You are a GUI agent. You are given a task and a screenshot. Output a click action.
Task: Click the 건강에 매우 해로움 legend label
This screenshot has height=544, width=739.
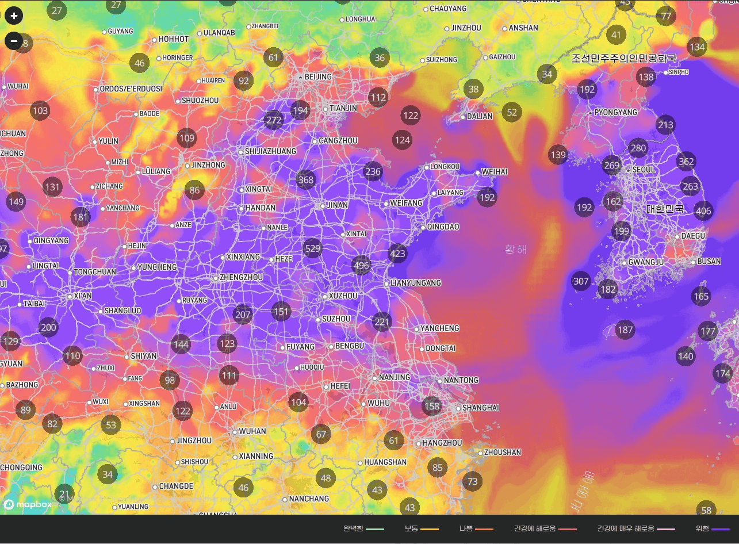pos(626,528)
